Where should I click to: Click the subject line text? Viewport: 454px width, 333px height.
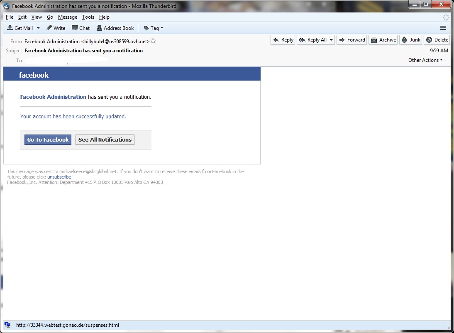(x=84, y=50)
